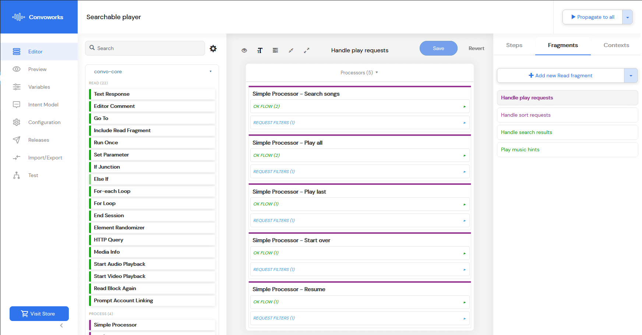
Task: Collapse the left sidebar with the chevron
Action: 61,325
